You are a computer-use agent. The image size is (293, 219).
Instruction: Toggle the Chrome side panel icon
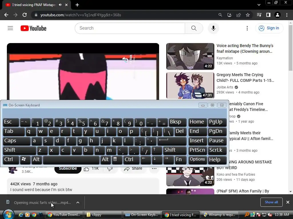(x=268, y=15)
